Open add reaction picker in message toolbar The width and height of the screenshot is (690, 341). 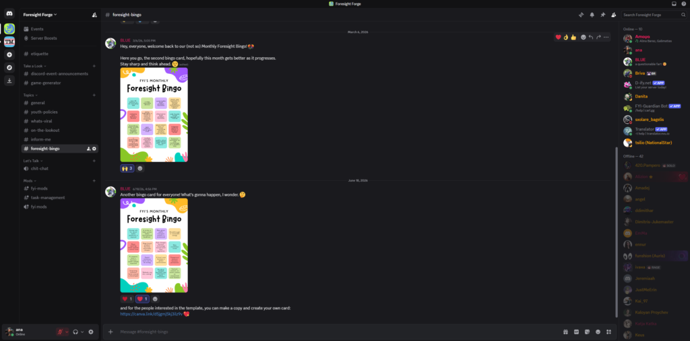[x=584, y=38]
